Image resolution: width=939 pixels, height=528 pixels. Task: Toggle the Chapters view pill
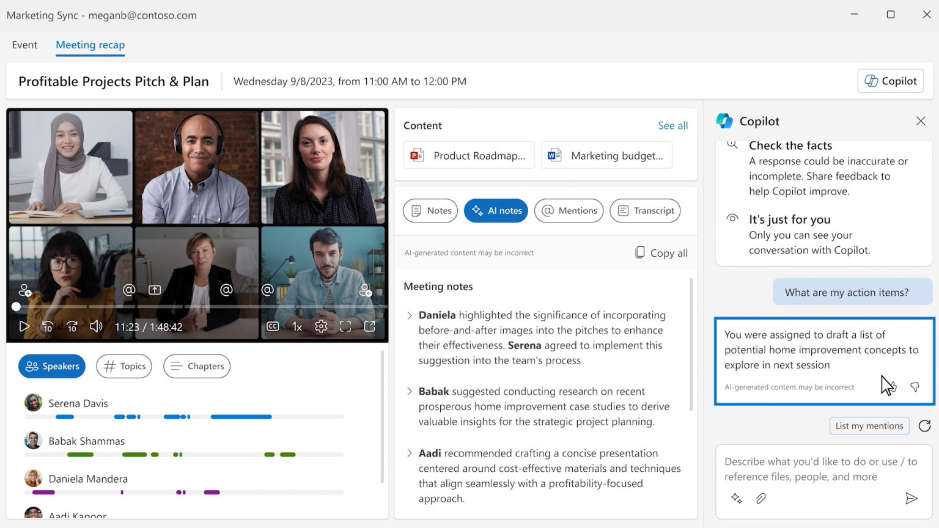pyautogui.click(x=197, y=366)
